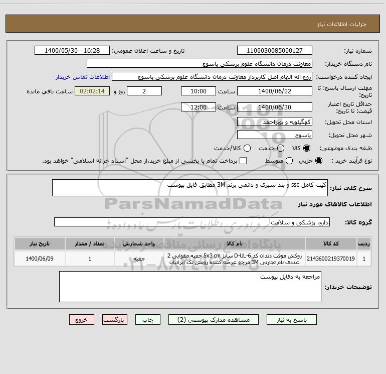
Task: Click the request creator name field
Action: (212, 77)
